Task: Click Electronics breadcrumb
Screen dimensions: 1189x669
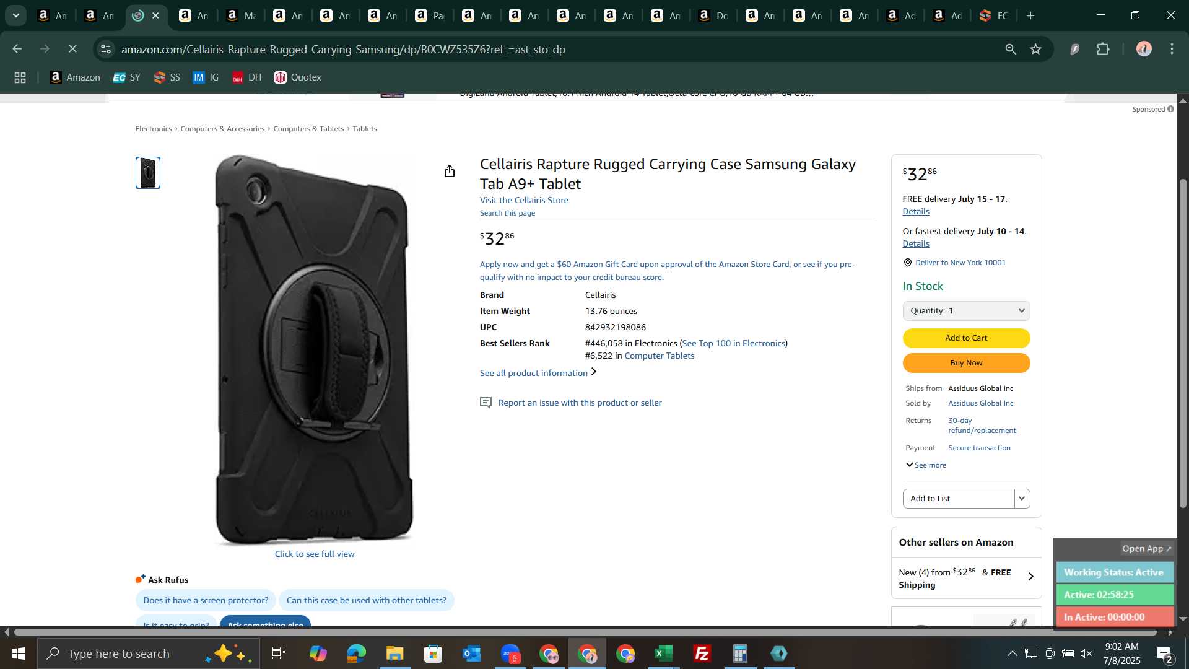Action: pyautogui.click(x=154, y=129)
